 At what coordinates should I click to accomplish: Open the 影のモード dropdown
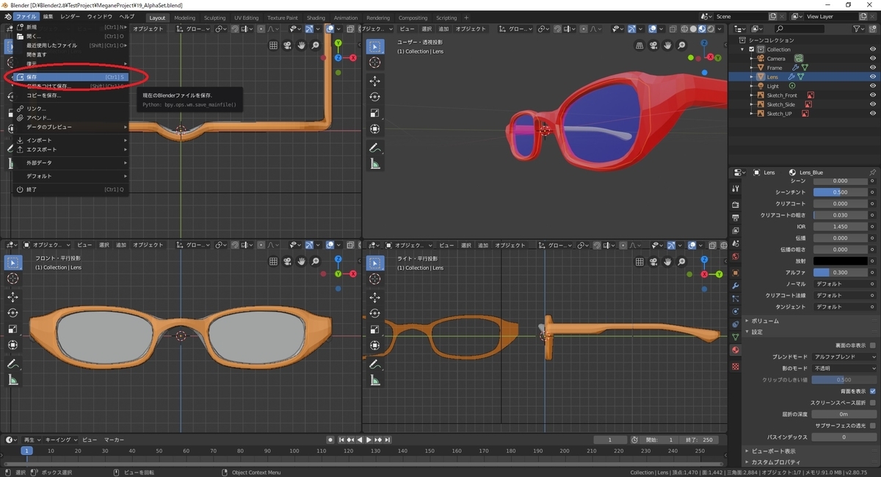tap(844, 368)
